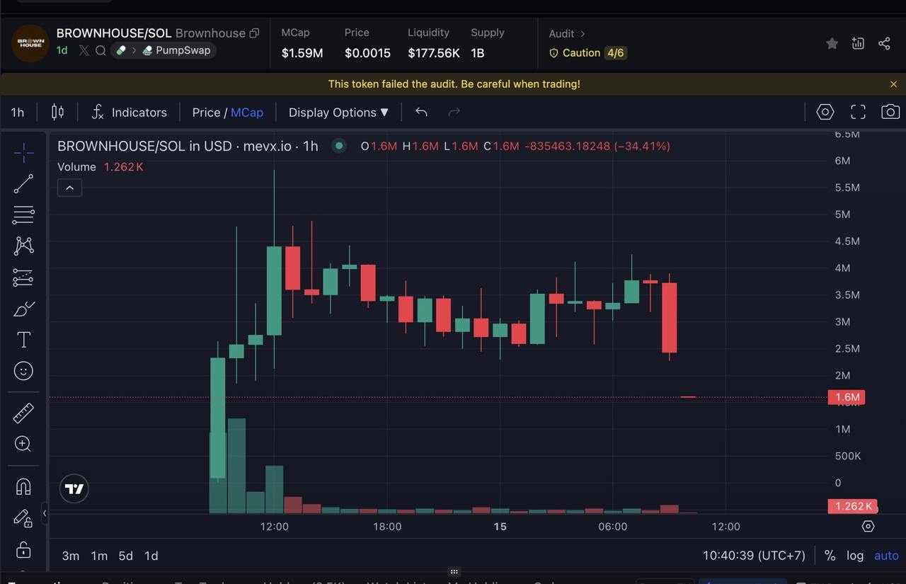Collapse the drawing toolbar side handle

pos(44,513)
